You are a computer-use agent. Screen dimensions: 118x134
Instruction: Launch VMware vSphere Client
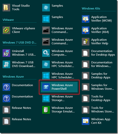click(x=19, y=30)
